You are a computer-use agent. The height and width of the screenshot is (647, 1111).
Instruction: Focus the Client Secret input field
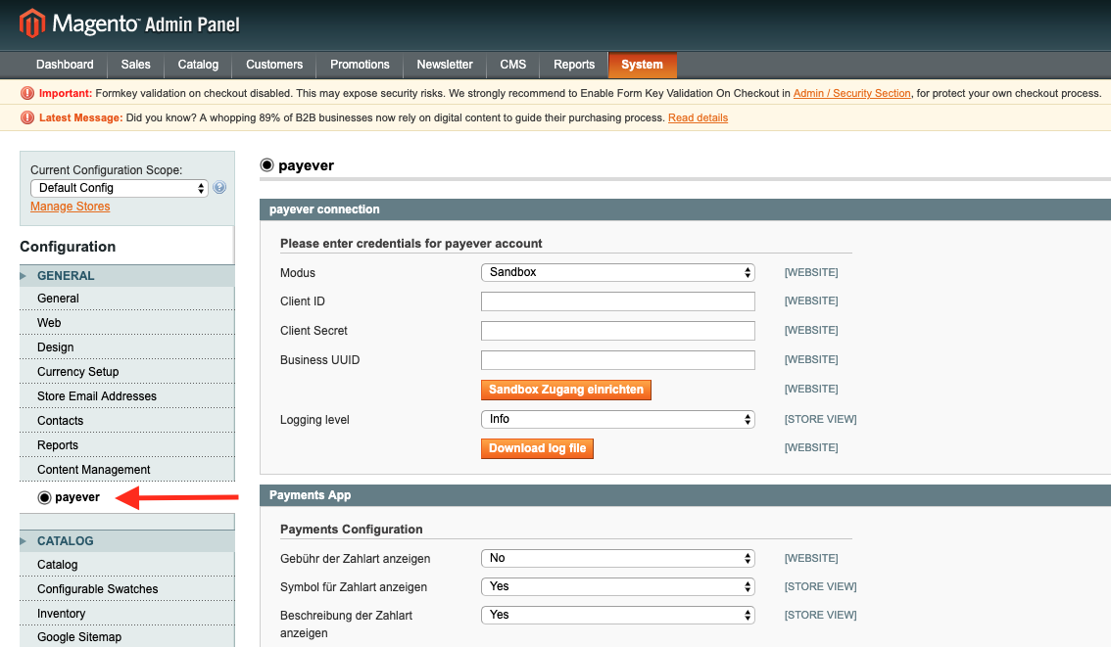point(618,331)
